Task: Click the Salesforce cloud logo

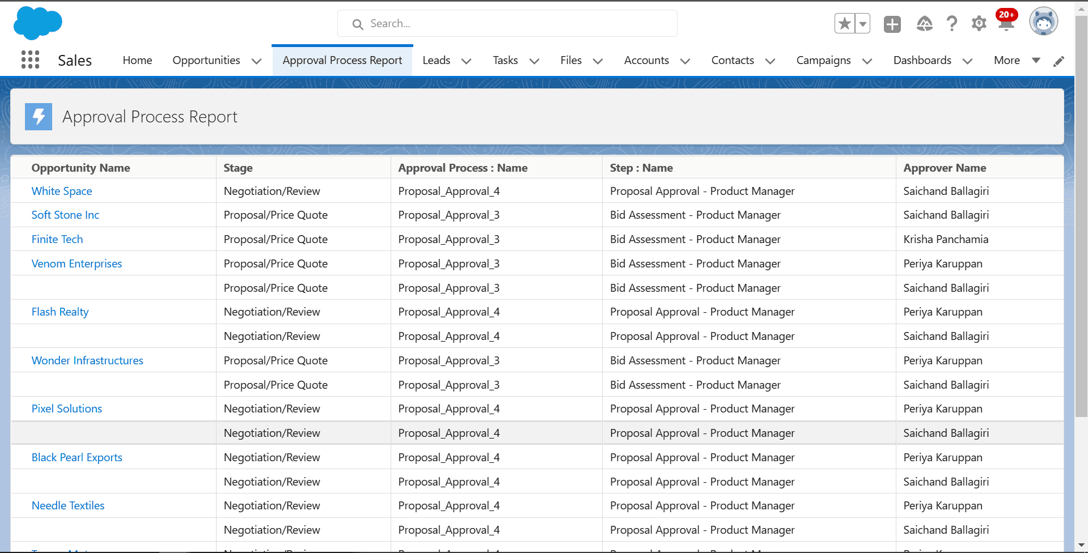Action: 38,23
